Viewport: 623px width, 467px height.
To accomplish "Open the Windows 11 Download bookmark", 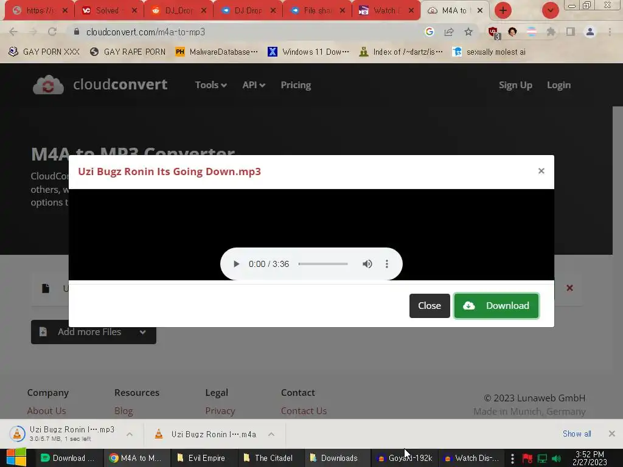I will coord(308,52).
